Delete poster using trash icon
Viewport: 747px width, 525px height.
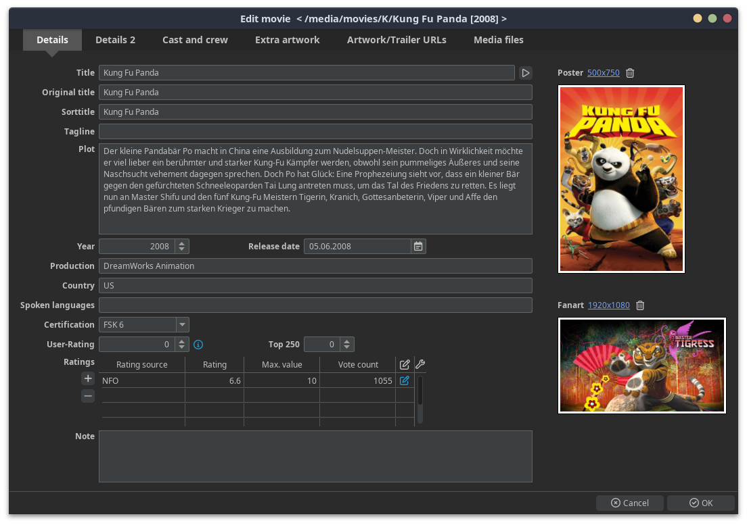click(x=630, y=73)
